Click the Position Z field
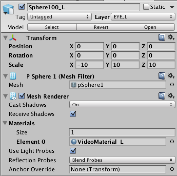The image size is (177, 176). 161,46
